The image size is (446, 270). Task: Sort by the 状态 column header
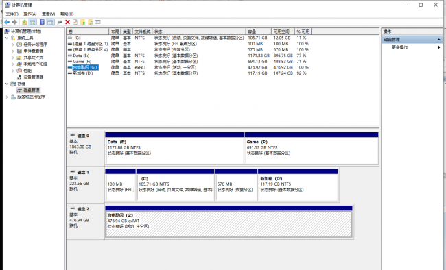[x=199, y=32]
